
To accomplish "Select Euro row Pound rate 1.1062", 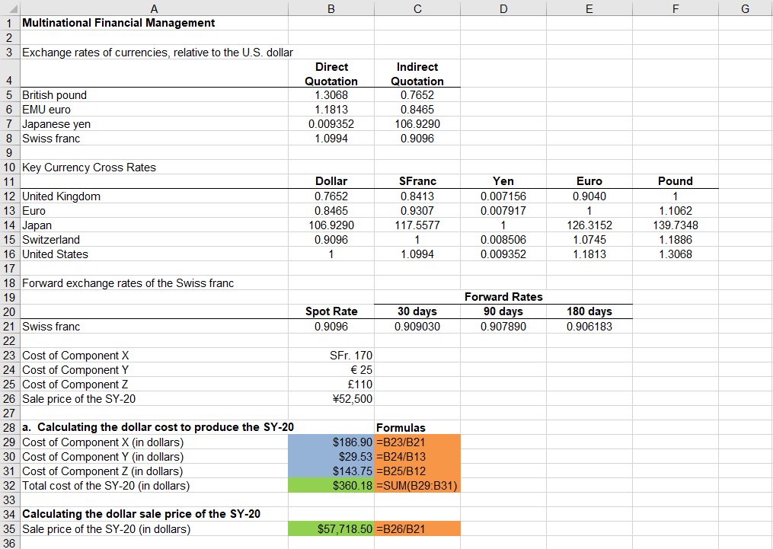I will (676, 211).
